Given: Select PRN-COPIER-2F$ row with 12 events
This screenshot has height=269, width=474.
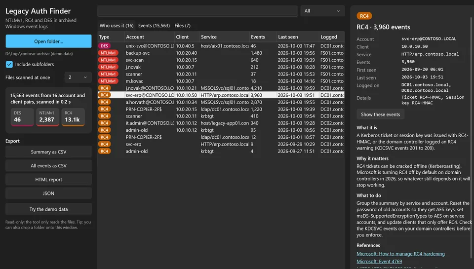Looking at the screenshot, I should (x=221, y=137).
